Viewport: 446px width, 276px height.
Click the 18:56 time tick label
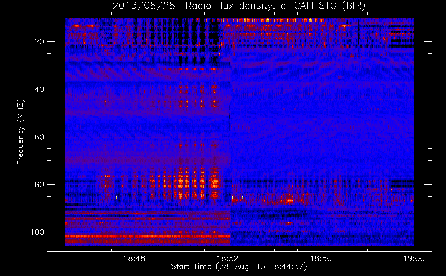coord(321,259)
